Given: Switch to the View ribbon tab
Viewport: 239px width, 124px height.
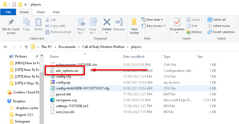Looking at the screenshot, I should pyautogui.click(x=56, y=12).
